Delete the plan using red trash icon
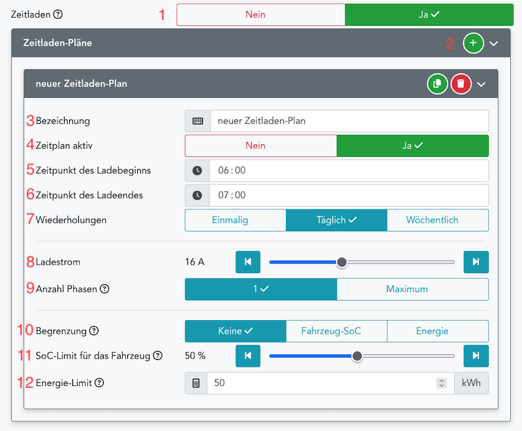The image size is (522, 431). (x=461, y=84)
